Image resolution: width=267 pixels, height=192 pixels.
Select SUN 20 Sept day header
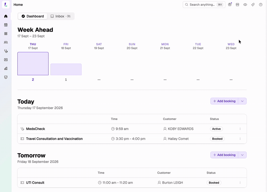(x=132, y=46)
